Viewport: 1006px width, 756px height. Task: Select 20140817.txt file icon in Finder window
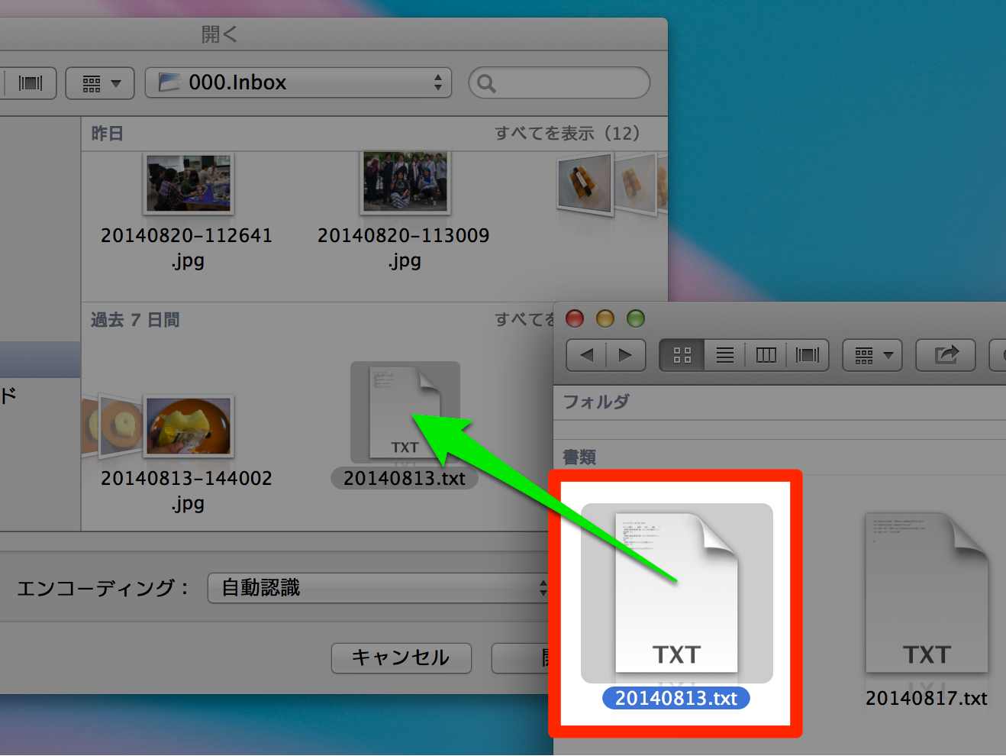click(x=927, y=593)
